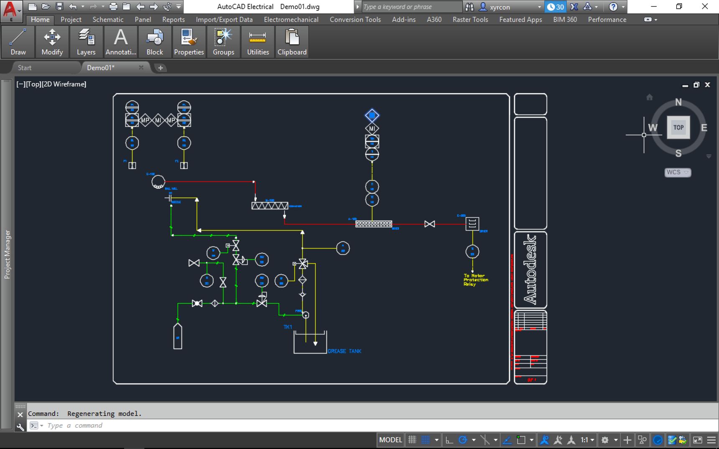Open the Modify panel

pyautogui.click(x=52, y=41)
